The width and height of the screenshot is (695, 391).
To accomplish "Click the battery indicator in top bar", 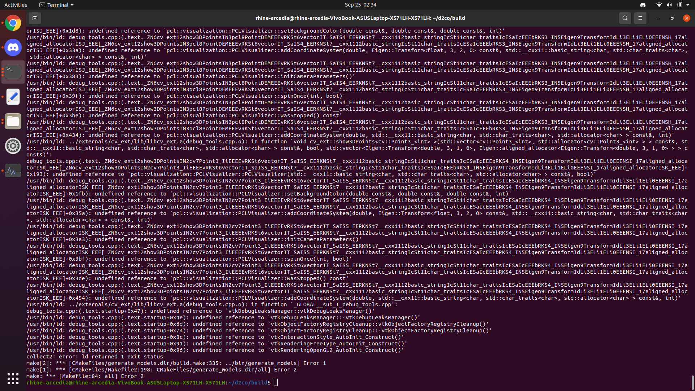I will click(679, 5).
